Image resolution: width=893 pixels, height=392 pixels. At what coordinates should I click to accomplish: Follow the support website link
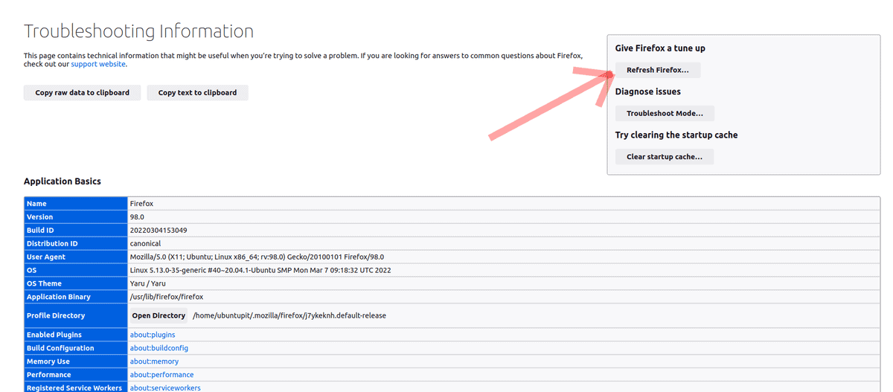point(98,65)
